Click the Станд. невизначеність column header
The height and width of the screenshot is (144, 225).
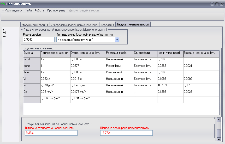coord(88,54)
